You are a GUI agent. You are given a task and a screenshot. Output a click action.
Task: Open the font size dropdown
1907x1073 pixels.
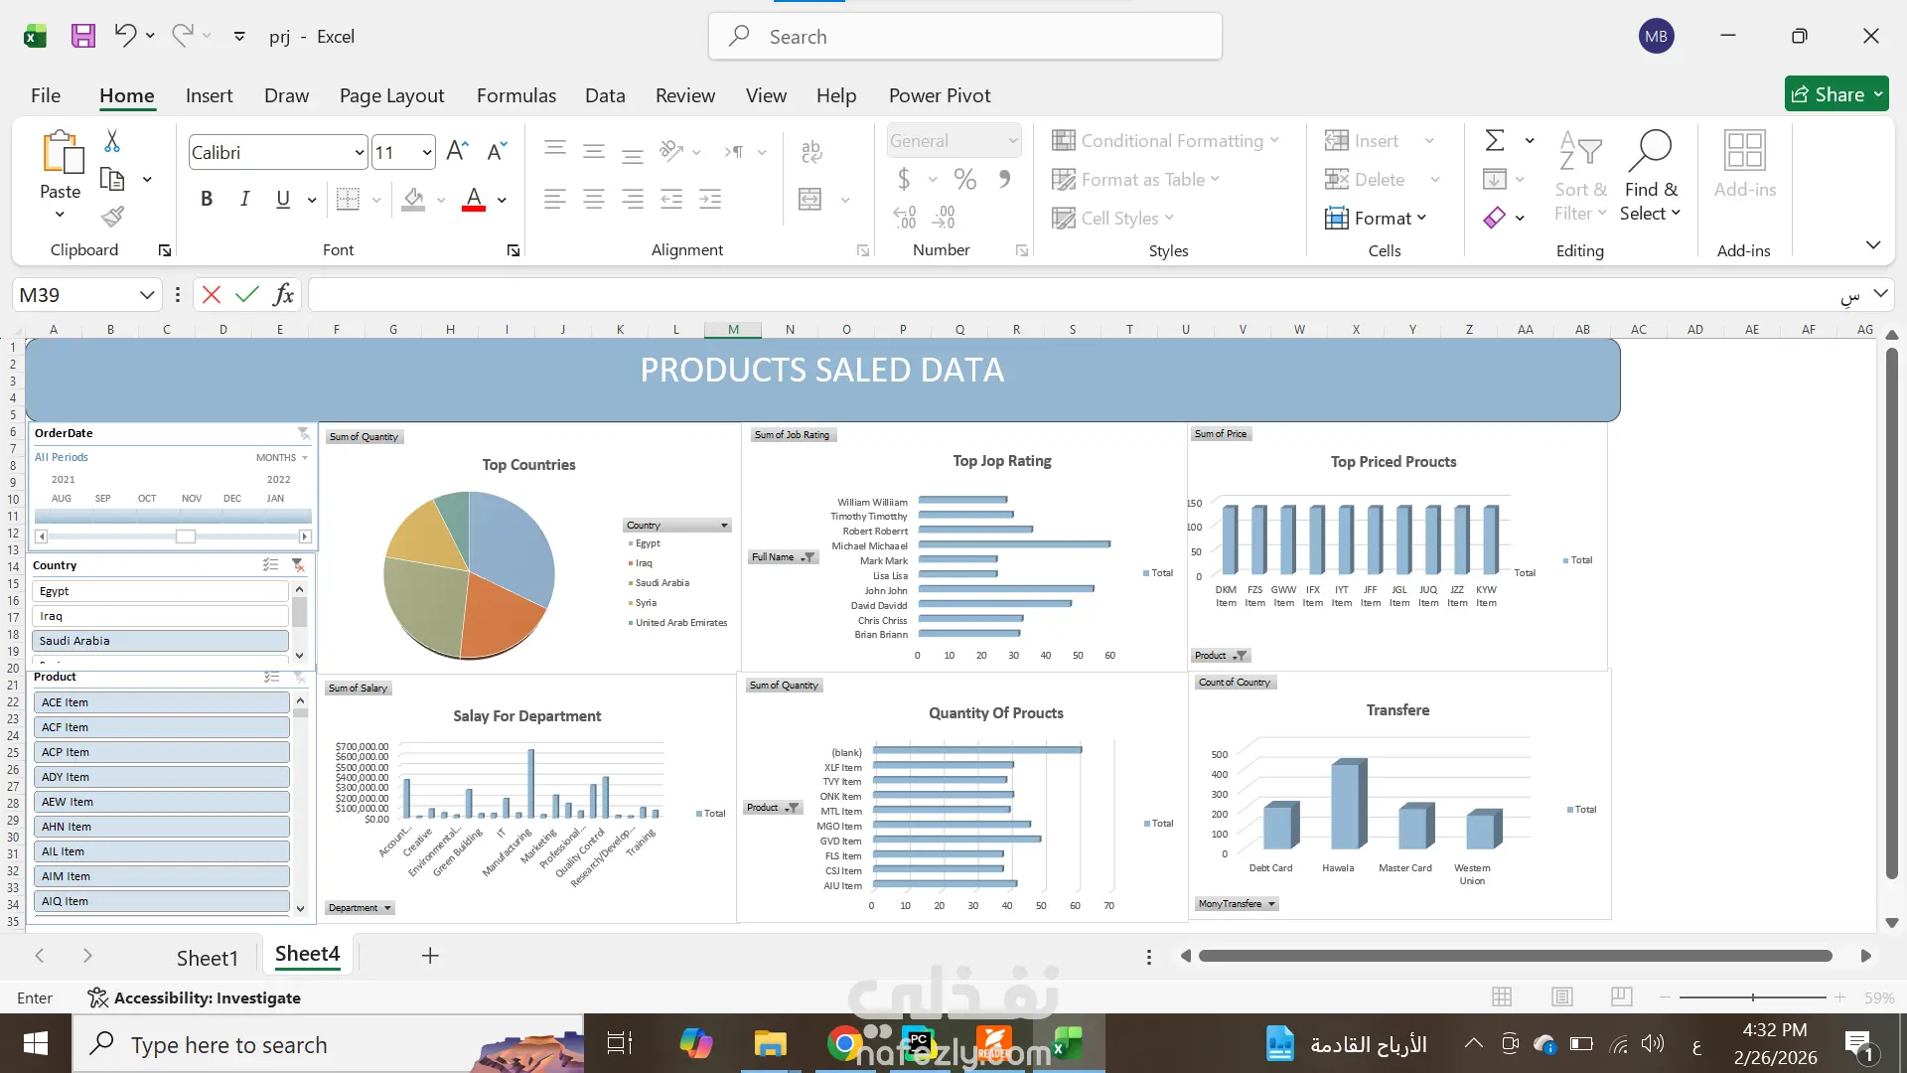coord(427,152)
